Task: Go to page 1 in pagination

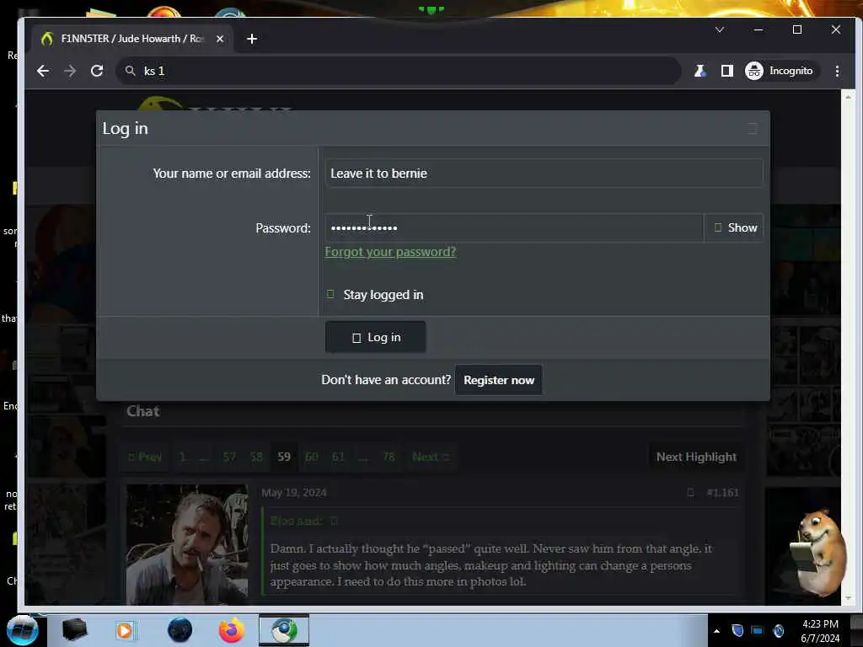Action: pyautogui.click(x=182, y=457)
